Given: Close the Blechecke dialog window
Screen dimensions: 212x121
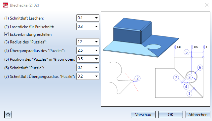Looking at the screenshot, I should [x=207, y=5].
